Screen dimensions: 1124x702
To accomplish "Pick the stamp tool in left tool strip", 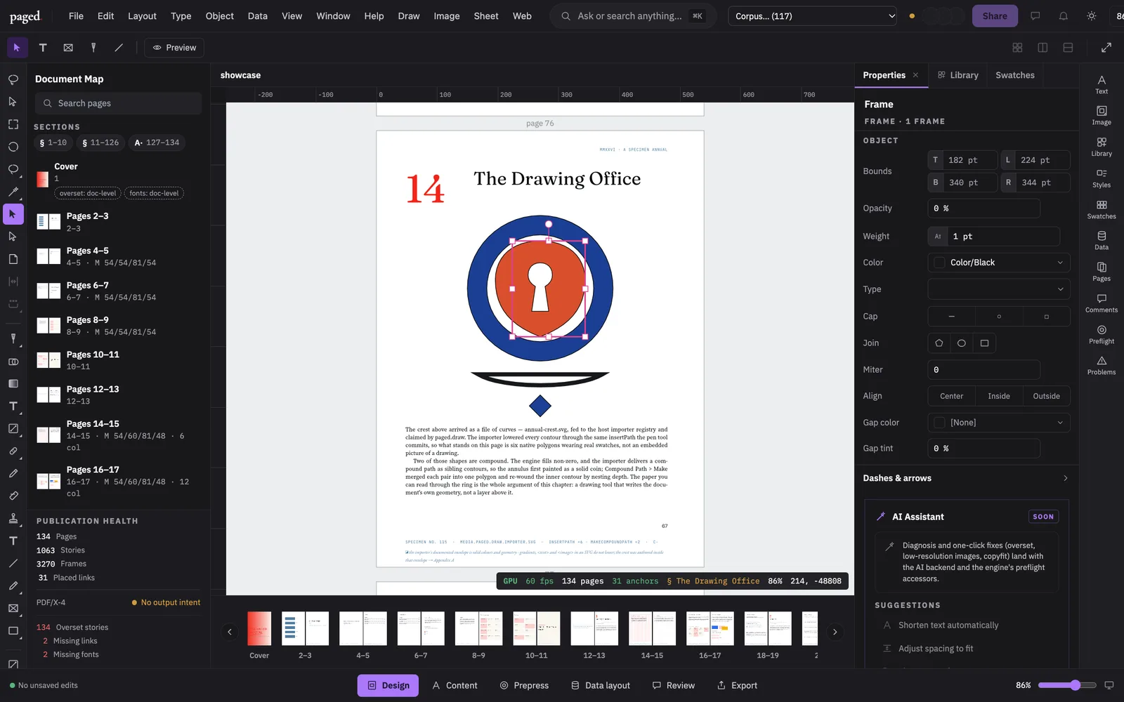I will click(13, 518).
